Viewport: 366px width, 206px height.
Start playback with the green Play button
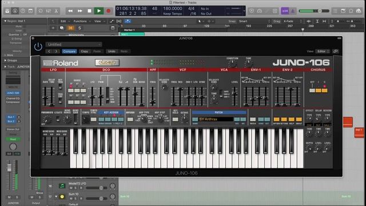point(99,11)
